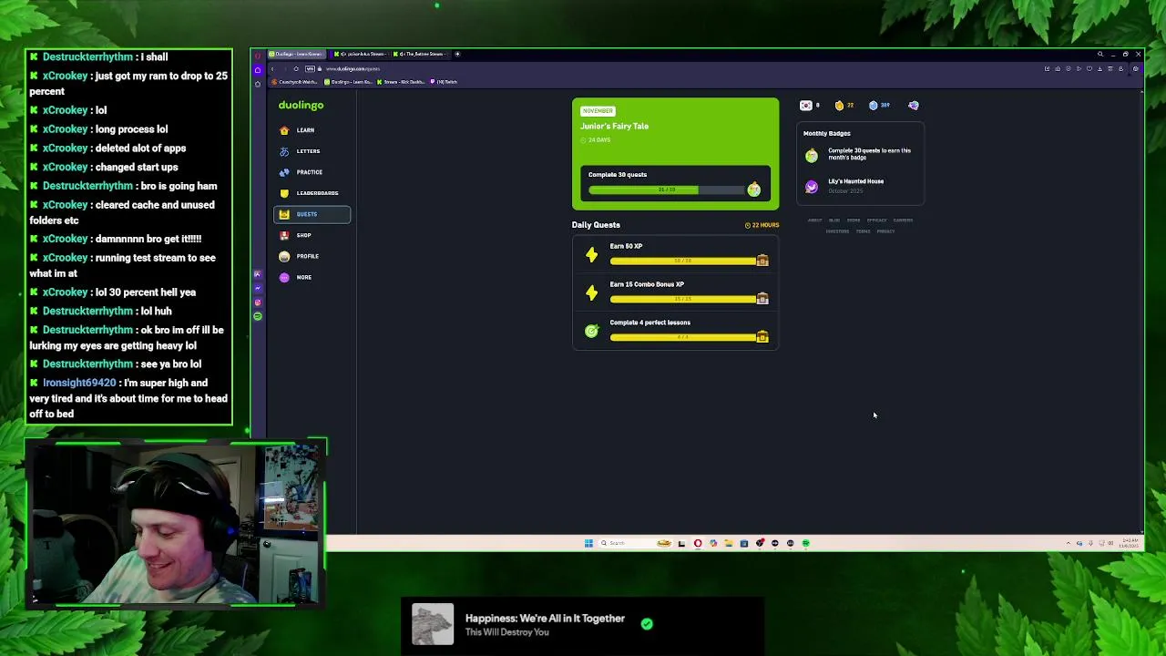
Task: Click the Junior's Fairy Tale title
Action: pyautogui.click(x=615, y=127)
